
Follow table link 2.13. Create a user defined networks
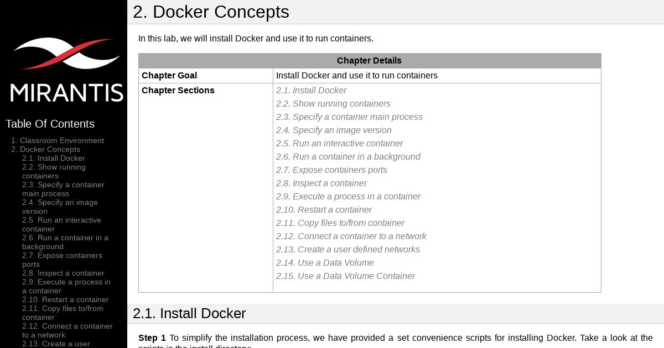[348, 249]
